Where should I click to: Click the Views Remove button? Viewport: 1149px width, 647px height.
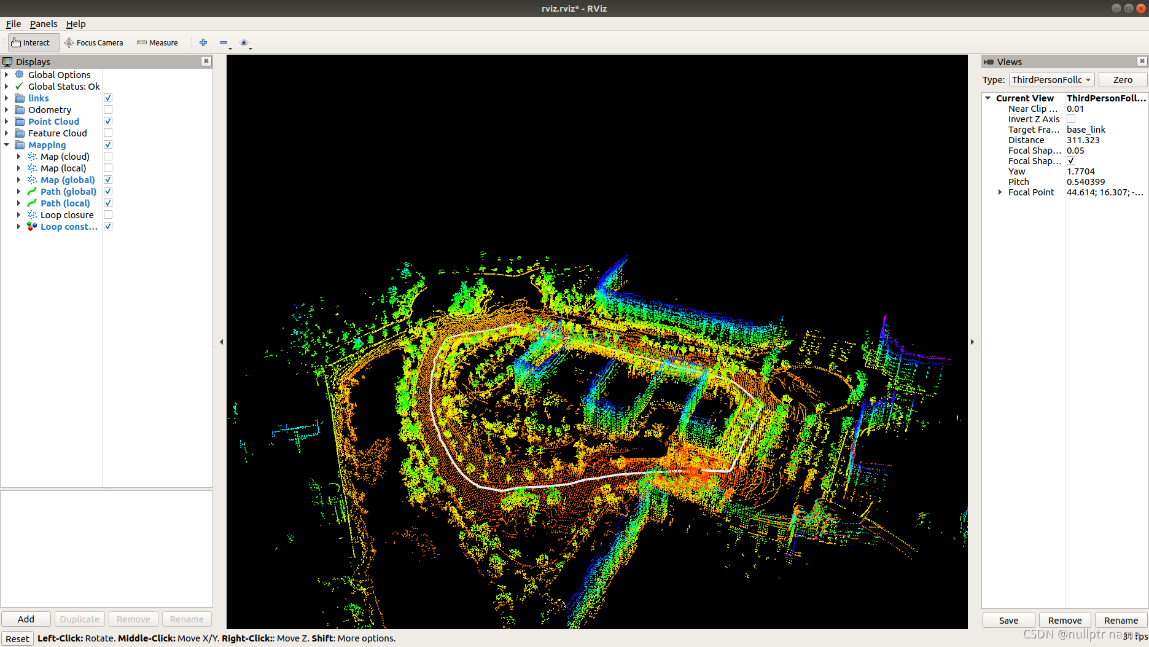1065,620
